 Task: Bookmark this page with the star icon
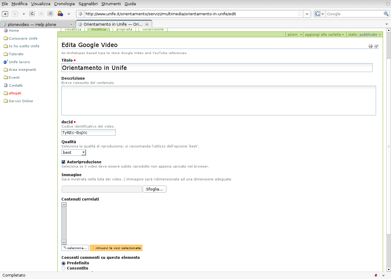pos(300,14)
